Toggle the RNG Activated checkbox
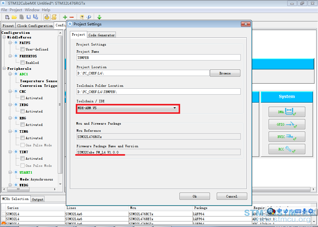Viewport: 318px width, 227px height. click(x=22, y=125)
